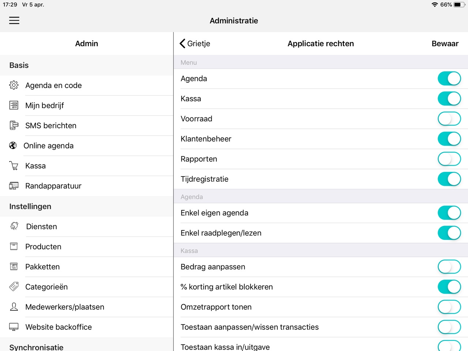
Task: Select SMS berichten menu item
Action: pos(87,125)
